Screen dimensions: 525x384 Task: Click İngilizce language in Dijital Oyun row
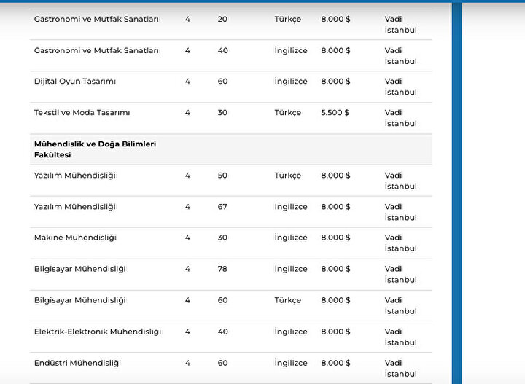point(291,82)
